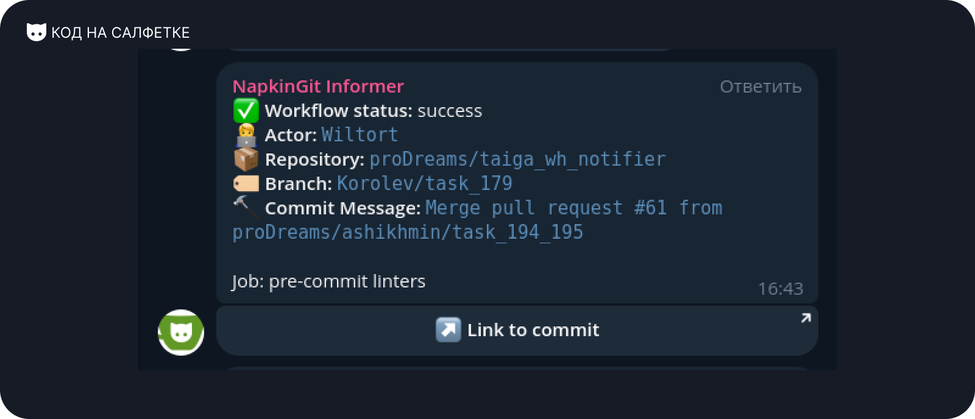The height and width of the screenshot is (419, 975).
Task: Click the actor person emoji icon
Action: 246,135
